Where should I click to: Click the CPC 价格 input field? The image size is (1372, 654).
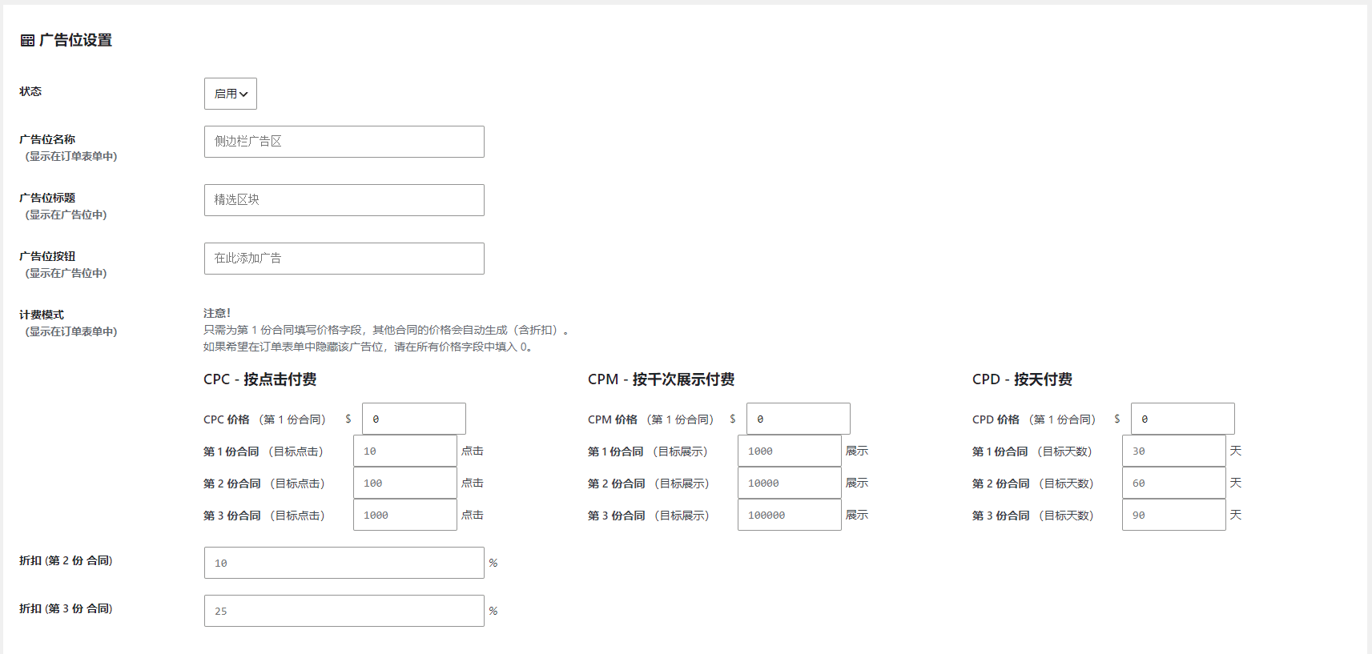(x=414, y=419)
